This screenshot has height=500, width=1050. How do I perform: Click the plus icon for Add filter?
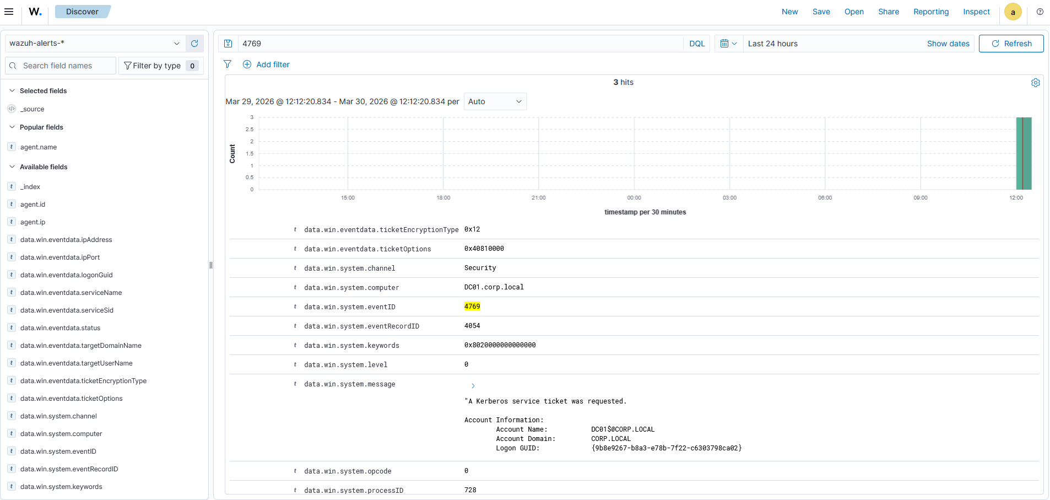(247, 64)
